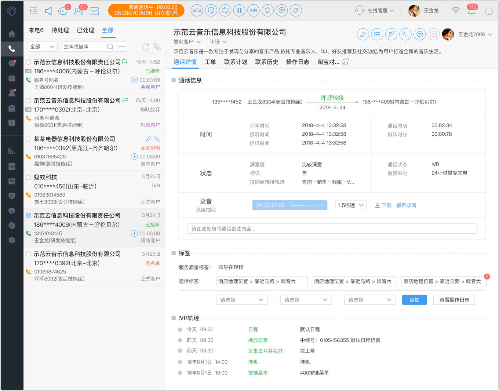Click the IVR transfer button
The image size is (499, 391).
click(254, 11)
